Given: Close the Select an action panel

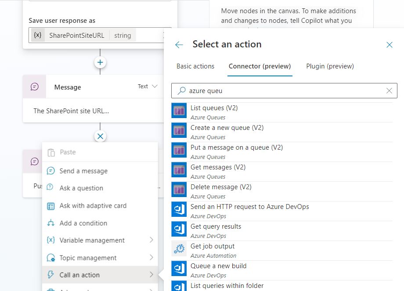Looking at the screenshot, I should [x=390, y=45].
